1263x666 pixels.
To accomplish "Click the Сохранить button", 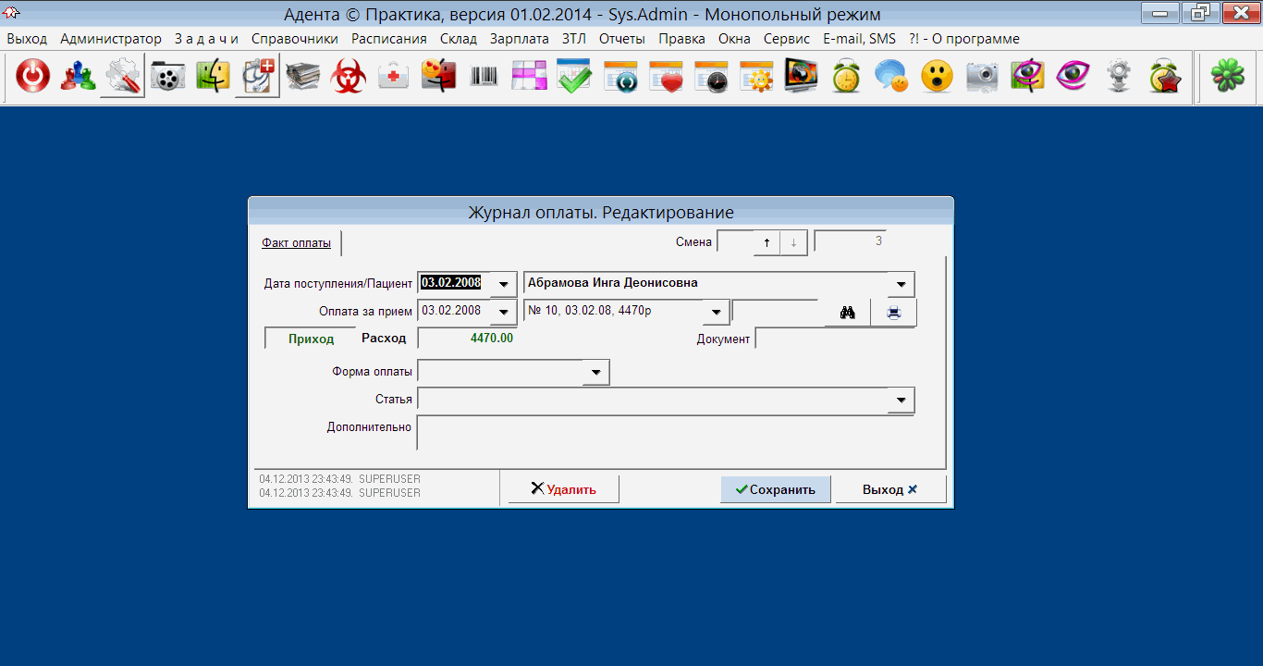I will (775, 489).
